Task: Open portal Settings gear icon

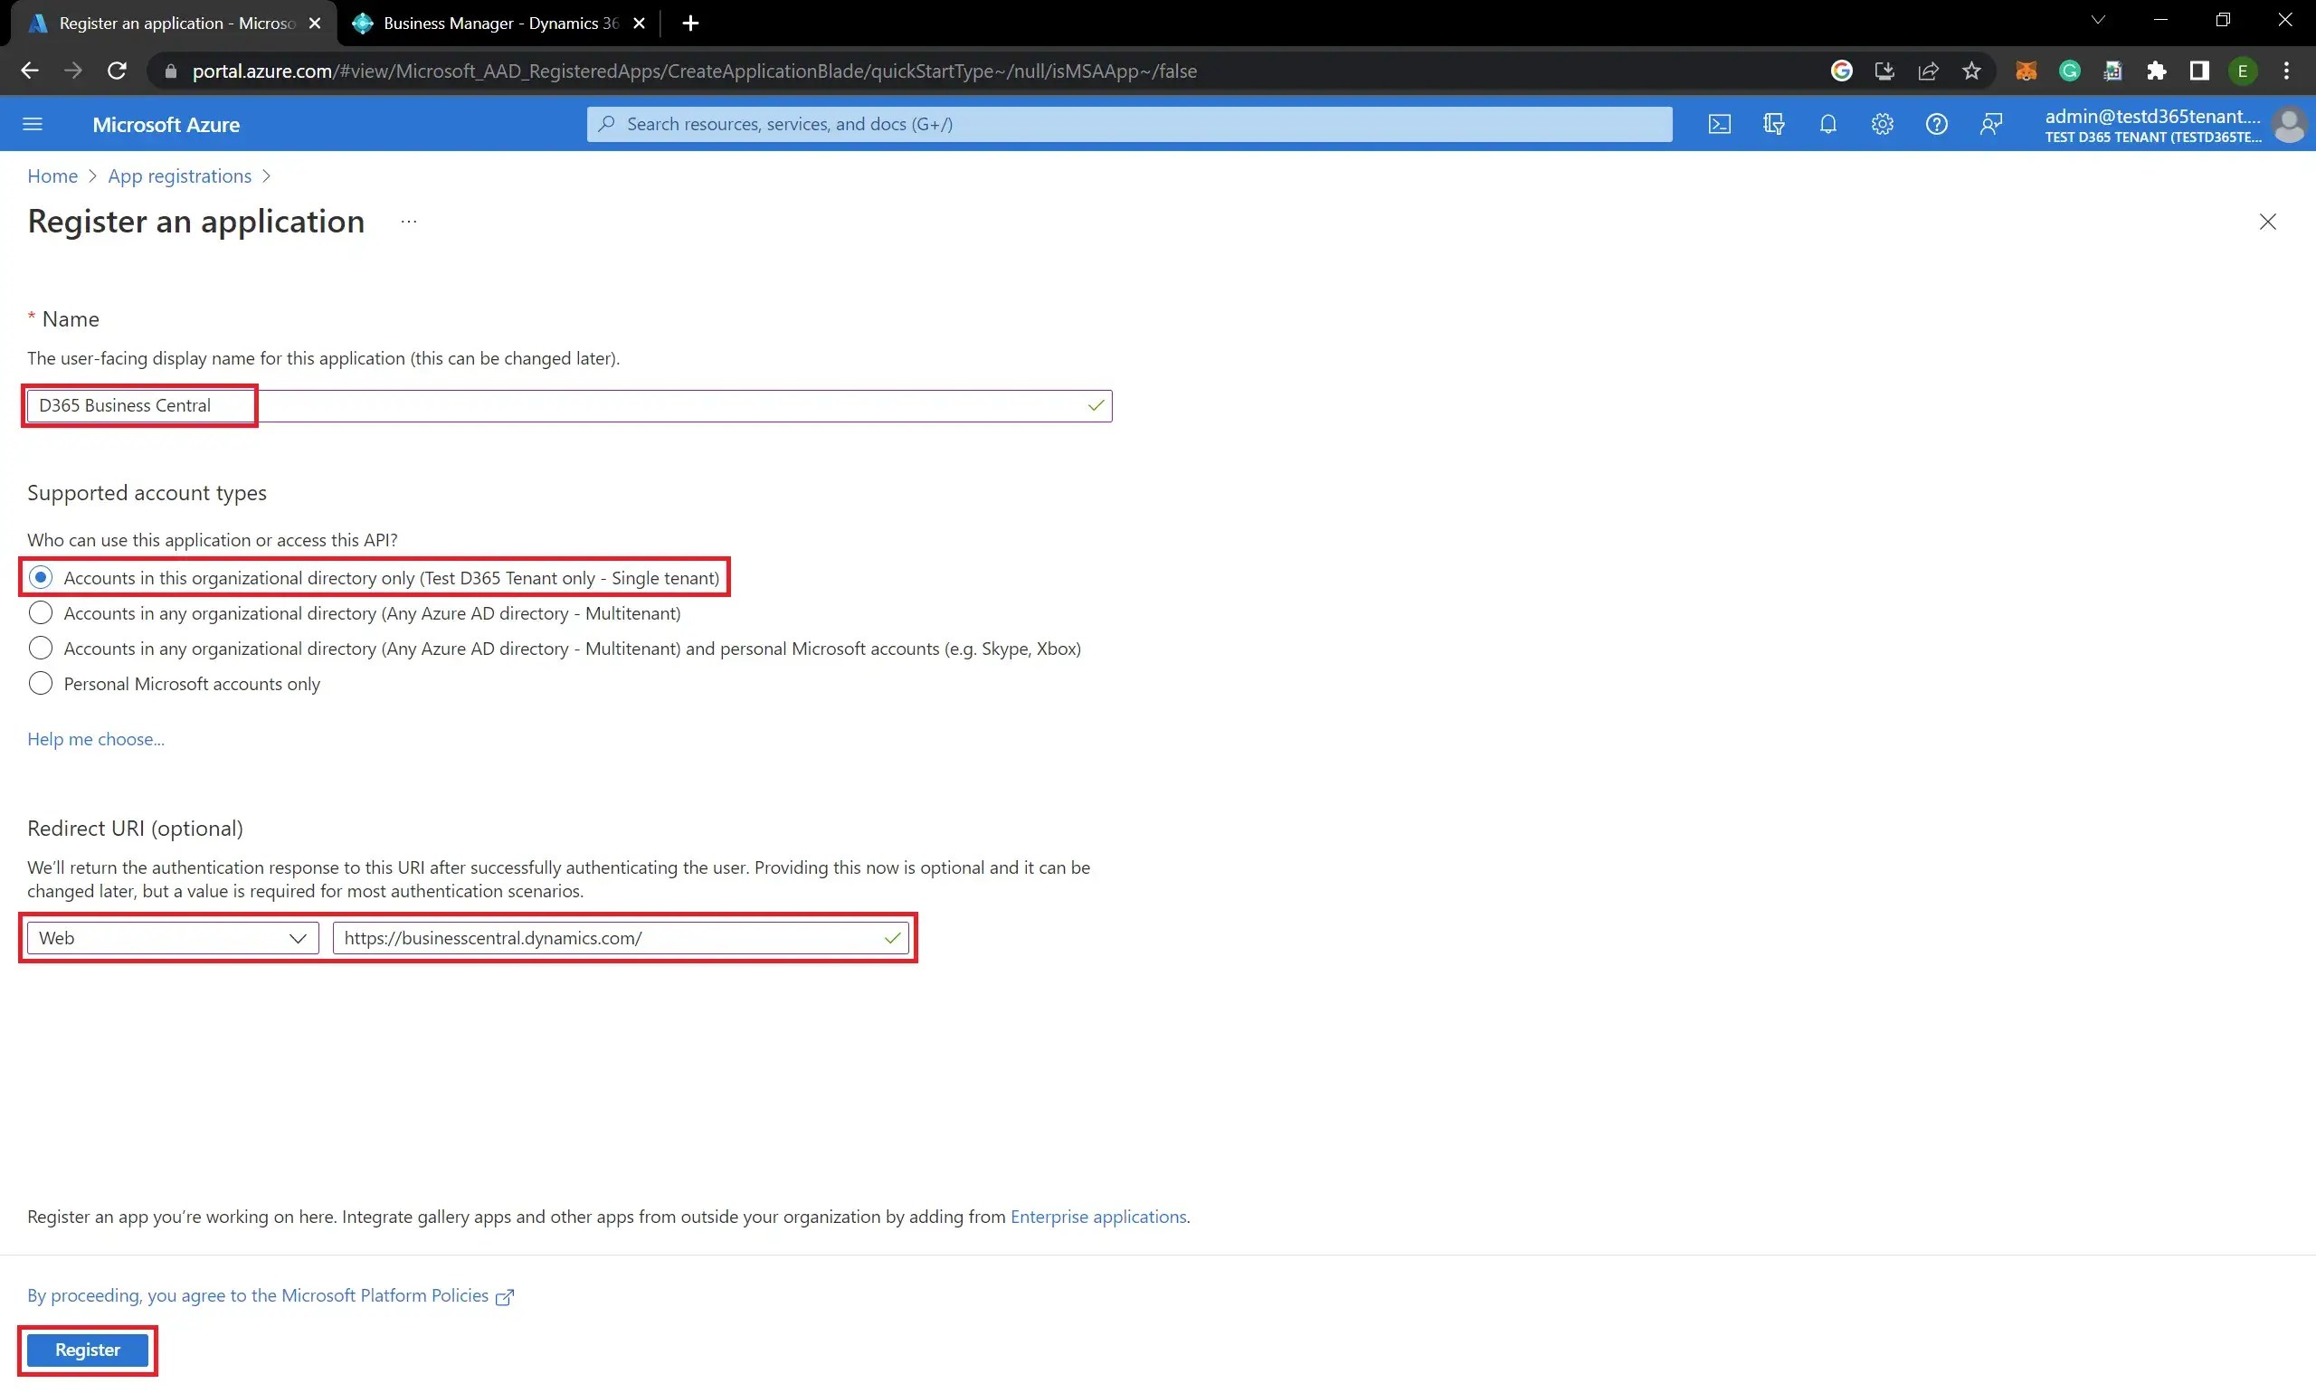Action: tap(1882, 124)
